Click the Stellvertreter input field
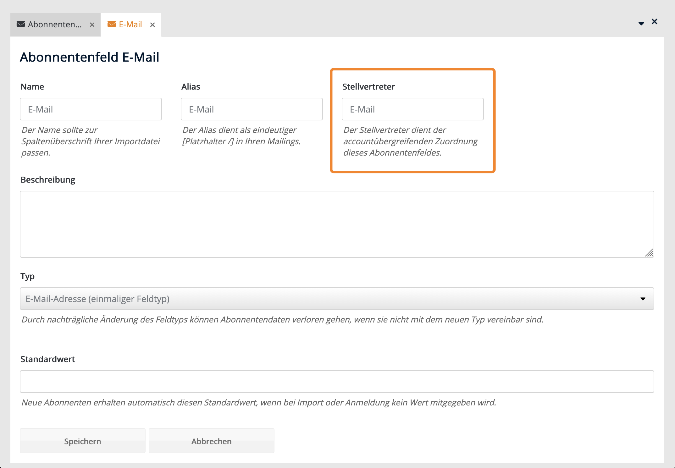Viewport: 675px width, 468px height. (412, 109)
